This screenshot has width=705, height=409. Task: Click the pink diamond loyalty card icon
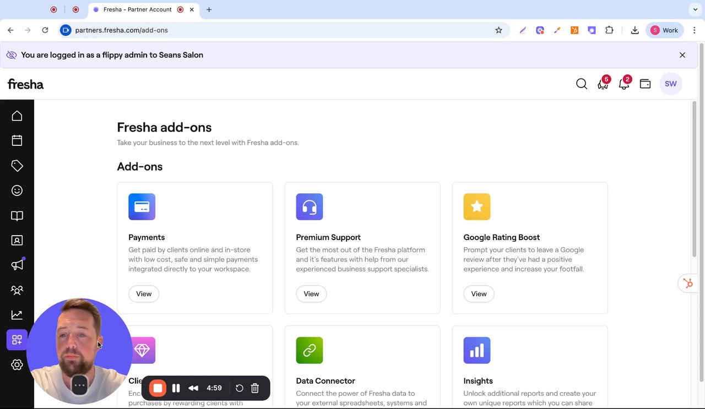[x=142, y=350]
